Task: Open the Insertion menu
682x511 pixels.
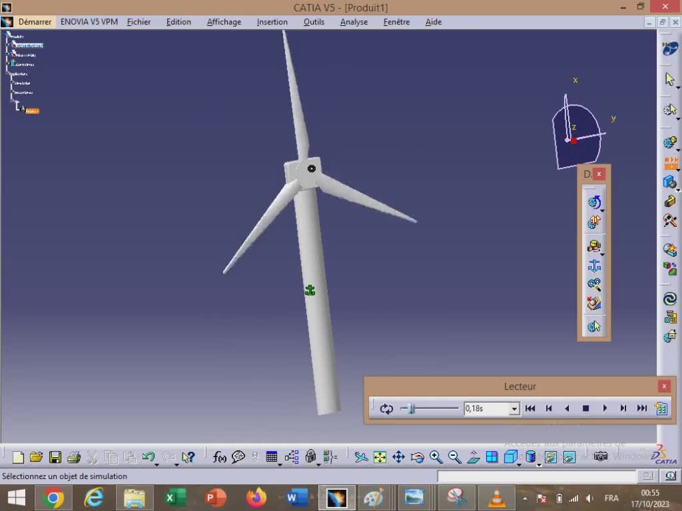Action: pos(272,22)
